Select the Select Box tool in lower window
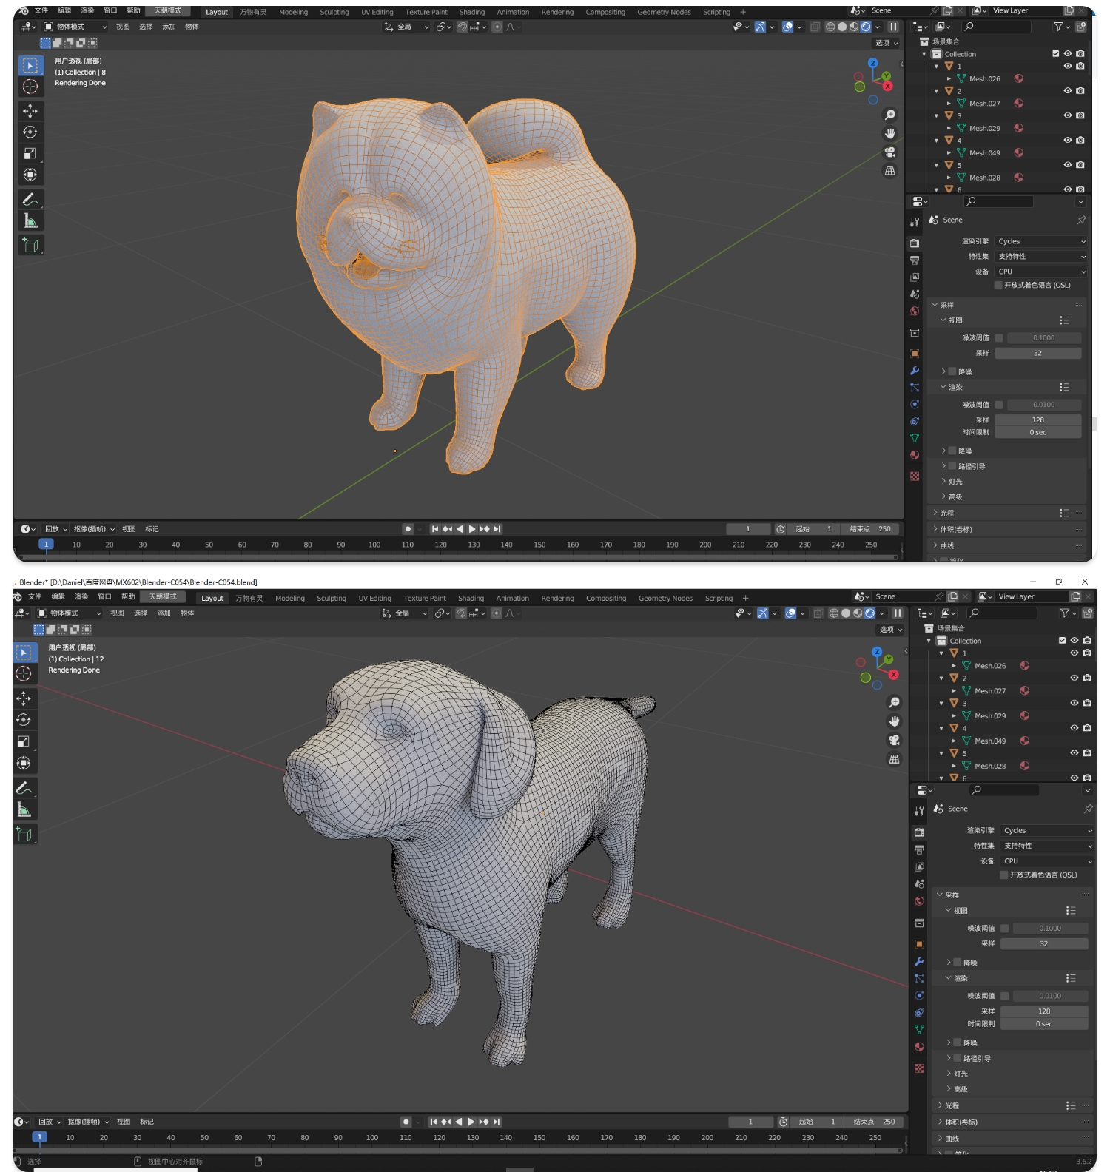The image size is (1110, 1172). pyautogui.click(x=24, y=653)
